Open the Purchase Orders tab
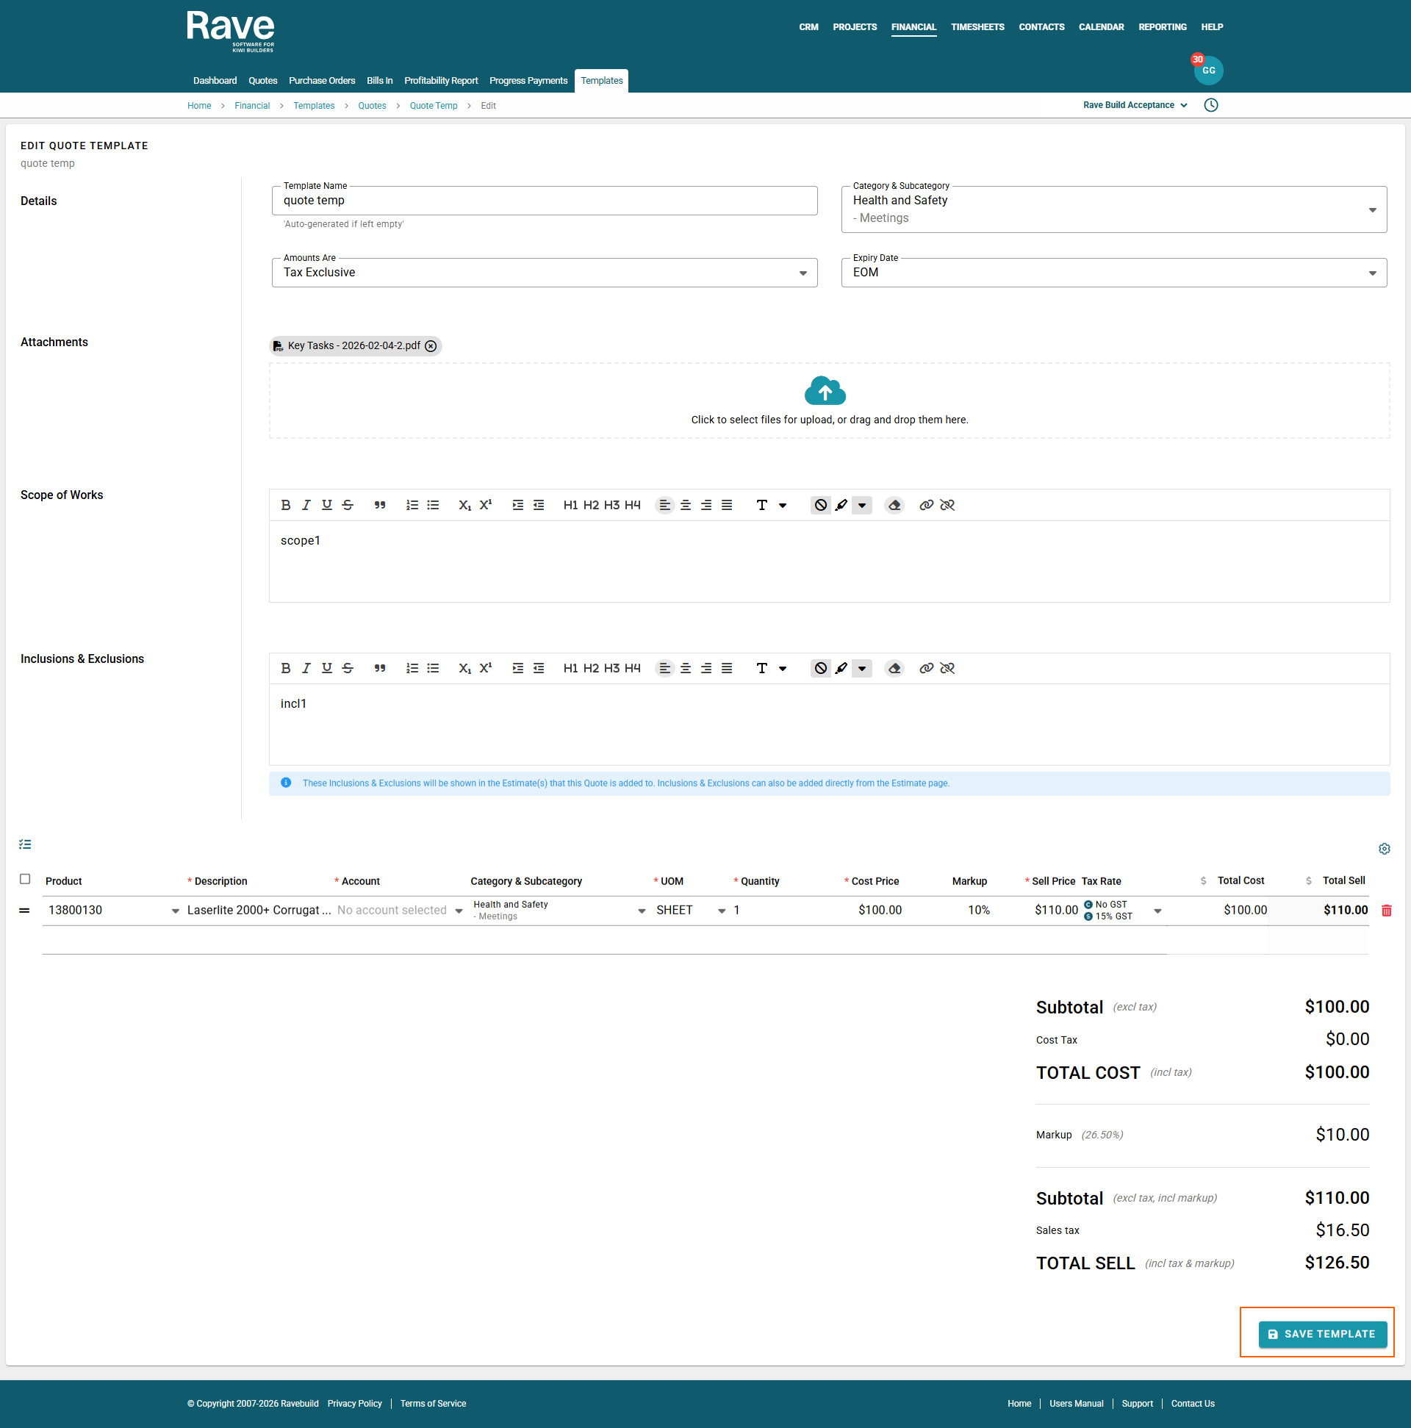 (x=322, y=81)
